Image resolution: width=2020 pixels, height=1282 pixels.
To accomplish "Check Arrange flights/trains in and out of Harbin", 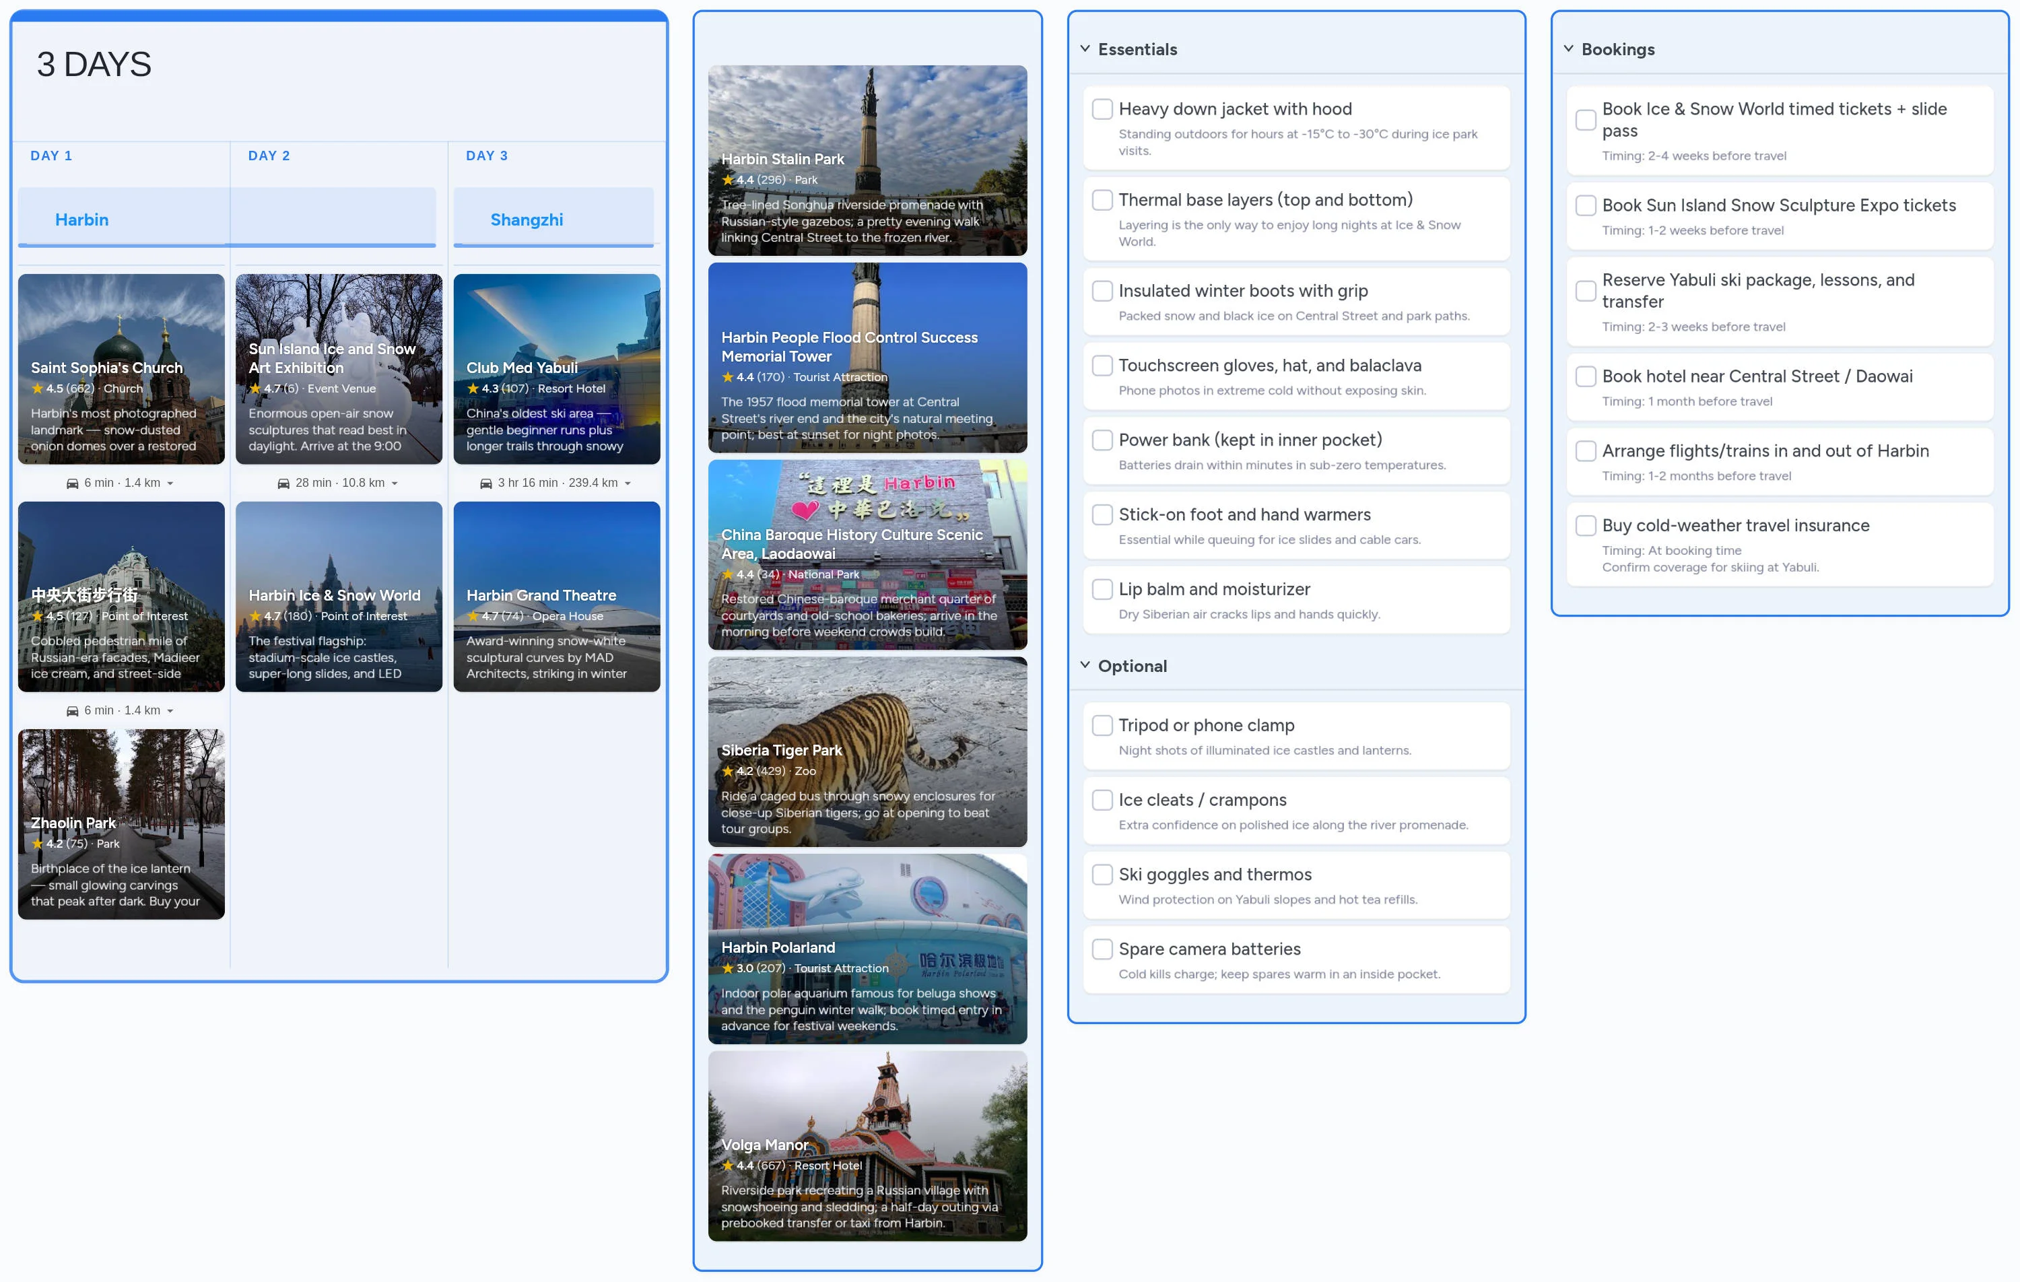I will pos(1586,451).
